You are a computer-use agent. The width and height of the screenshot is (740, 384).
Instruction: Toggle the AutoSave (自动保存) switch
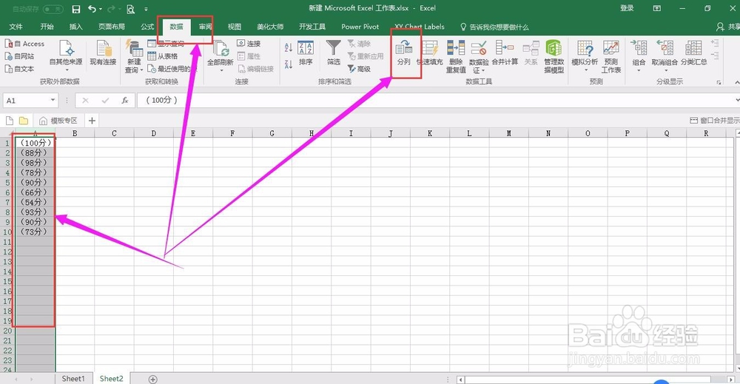[53, 9]
